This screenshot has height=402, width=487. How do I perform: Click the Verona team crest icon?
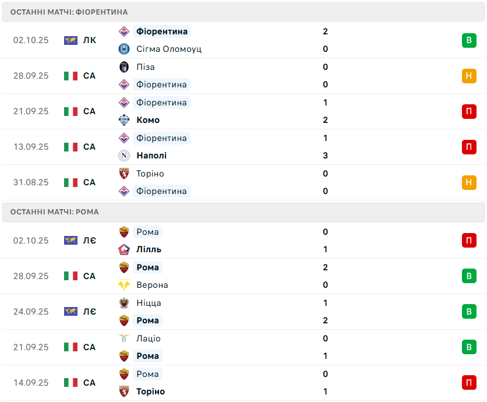click(x=123, y=285)
